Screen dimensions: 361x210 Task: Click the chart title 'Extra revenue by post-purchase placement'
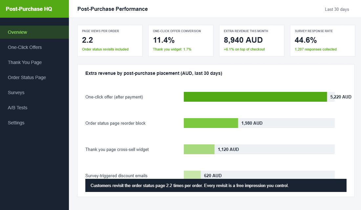(154, 73)
